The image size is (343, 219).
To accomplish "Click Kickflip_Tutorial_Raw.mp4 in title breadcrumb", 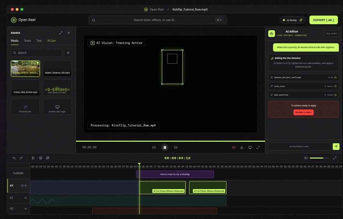I will coord(190,9).
